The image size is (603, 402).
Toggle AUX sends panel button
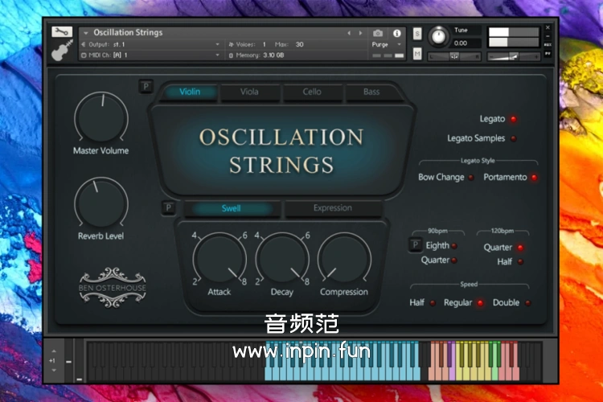pos(548,45)
